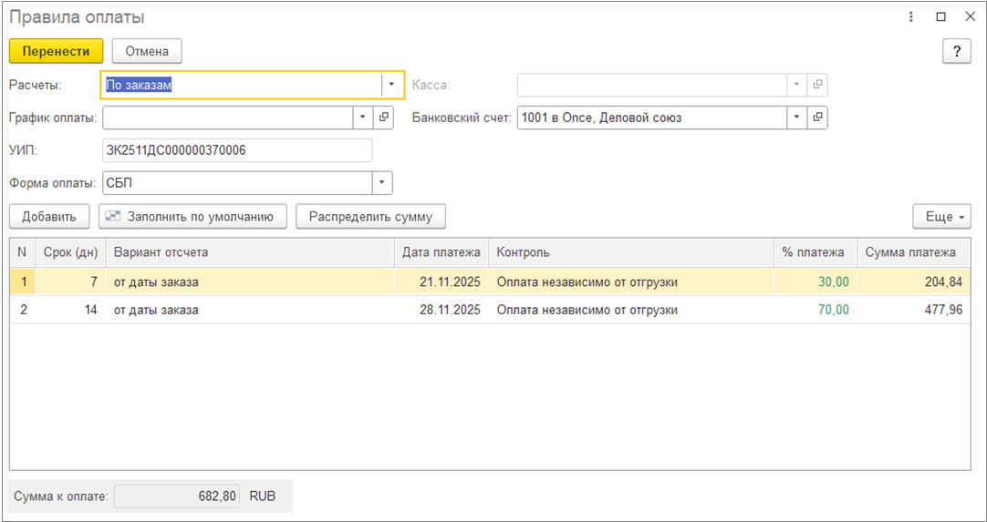Open the payment schedule selection form icon

point(384,118)
